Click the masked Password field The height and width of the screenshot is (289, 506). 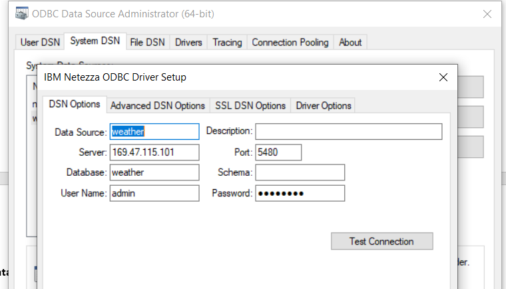pyautogui.click(x=300, y=193)
